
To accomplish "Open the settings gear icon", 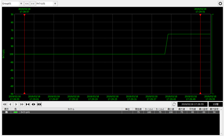I will (x=220, y=4).
